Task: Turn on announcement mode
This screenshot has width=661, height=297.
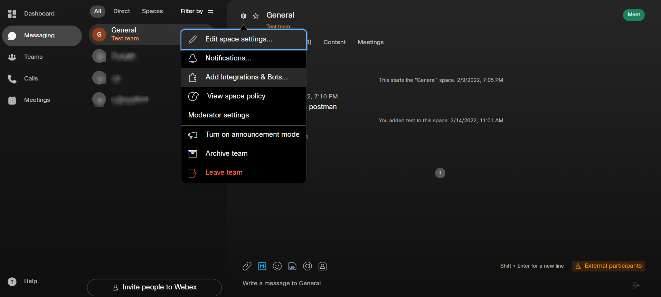Action: click(244, 135)
